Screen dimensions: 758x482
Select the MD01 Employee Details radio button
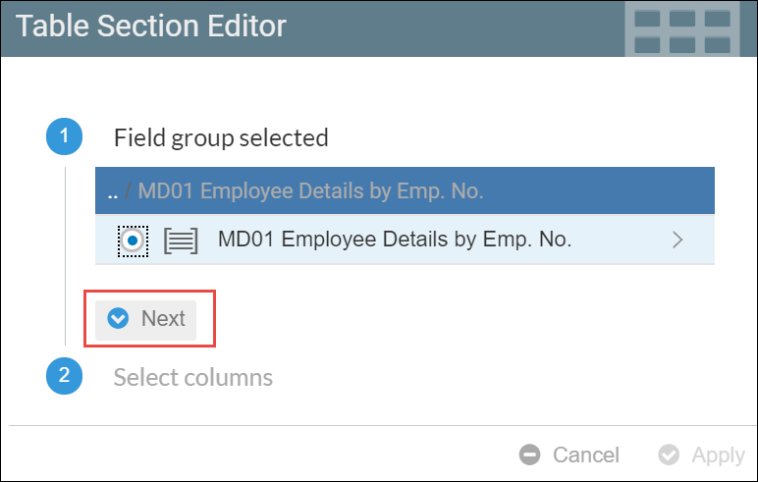tap(133, 240)
